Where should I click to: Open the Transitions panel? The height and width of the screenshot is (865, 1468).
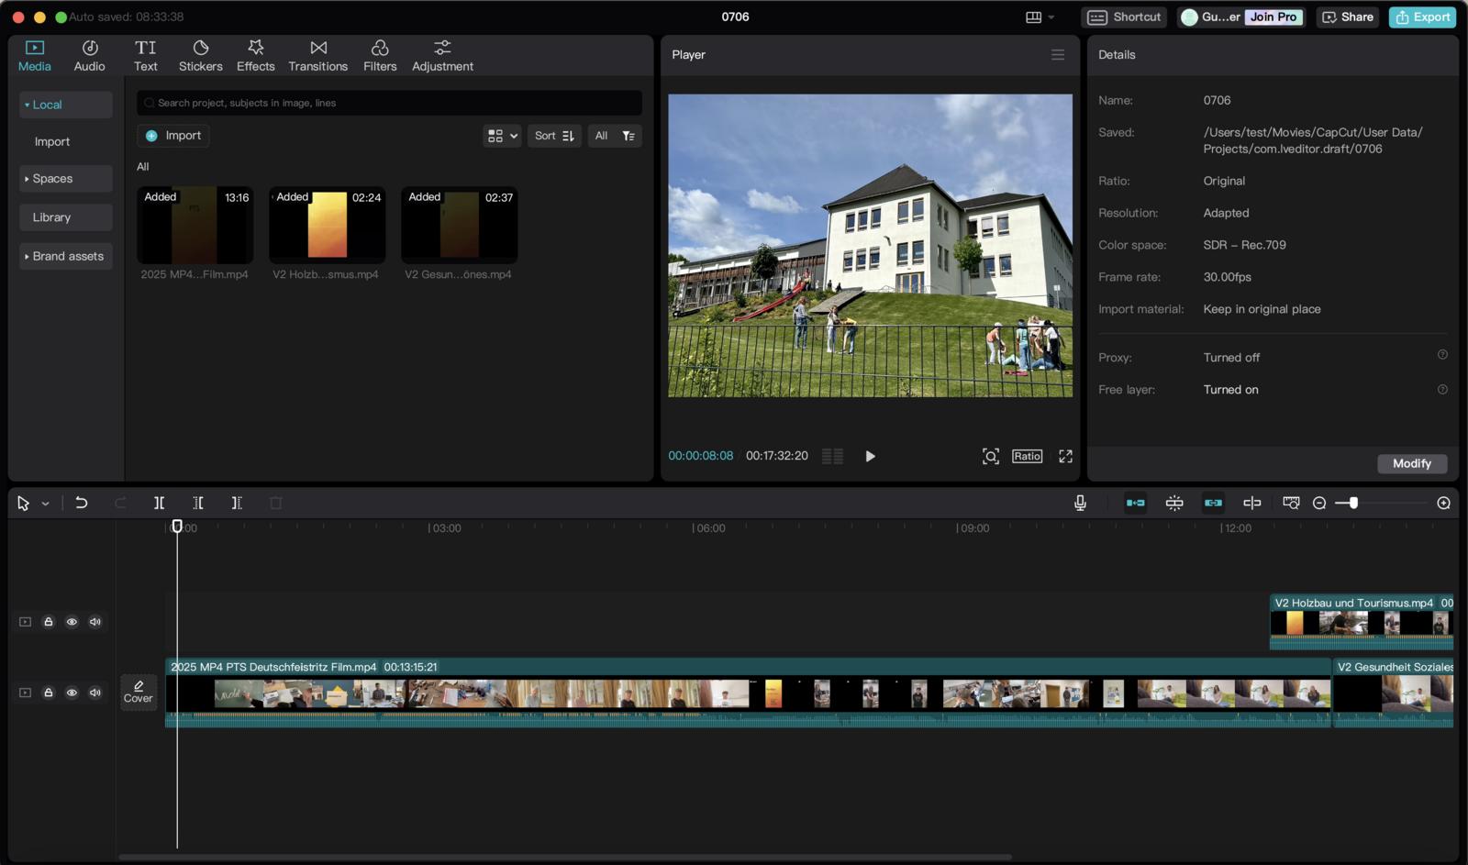(317, 55)
